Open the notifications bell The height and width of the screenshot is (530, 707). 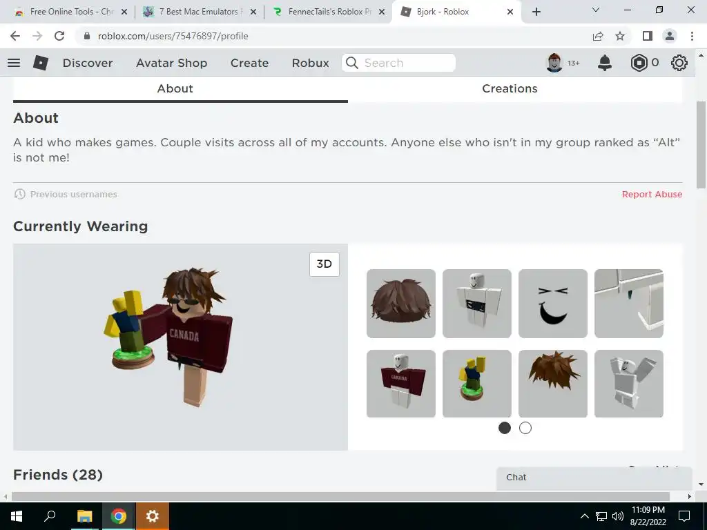[x=605, y=63]
